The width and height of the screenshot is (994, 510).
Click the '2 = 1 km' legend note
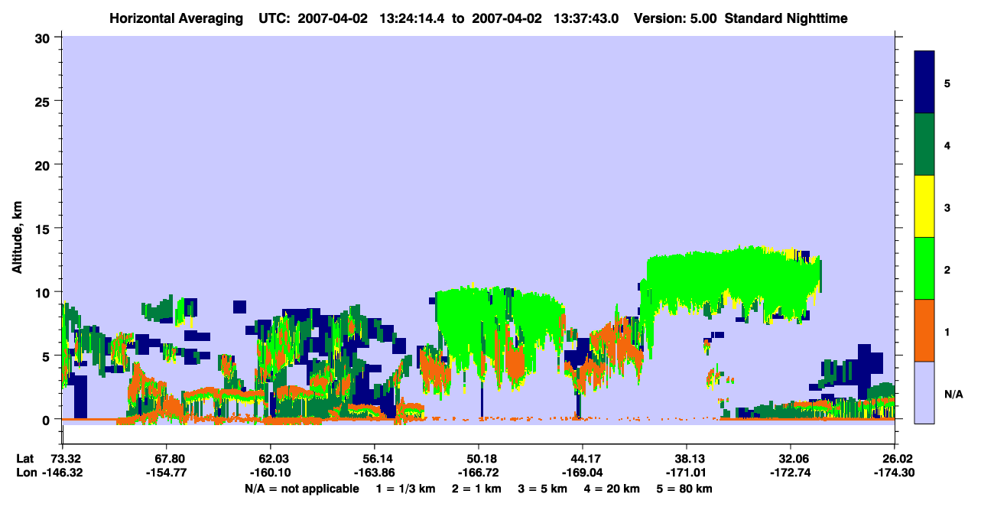click(x=476, y=489)
